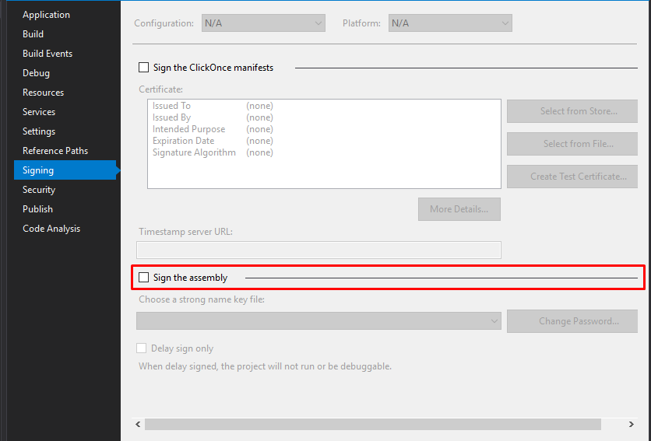Check the Sign the assembly box
This screenshot has height=441, width=651.
(143, 277)
